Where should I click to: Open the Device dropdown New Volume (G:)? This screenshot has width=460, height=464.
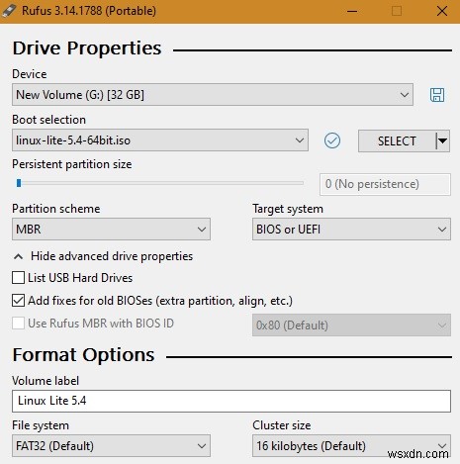[213, 95]
